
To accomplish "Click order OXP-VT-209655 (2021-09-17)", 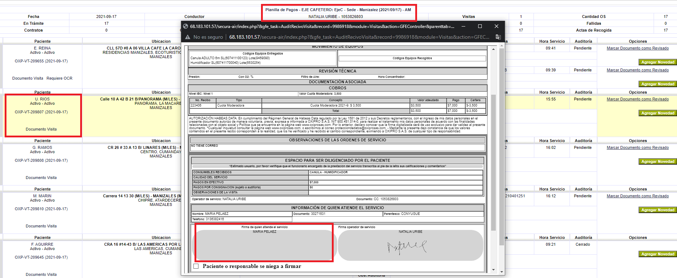I will tap(41, 61).
